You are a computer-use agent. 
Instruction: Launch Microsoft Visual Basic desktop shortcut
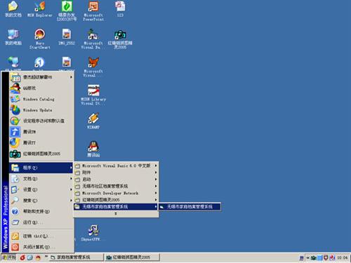click(93, 39)
